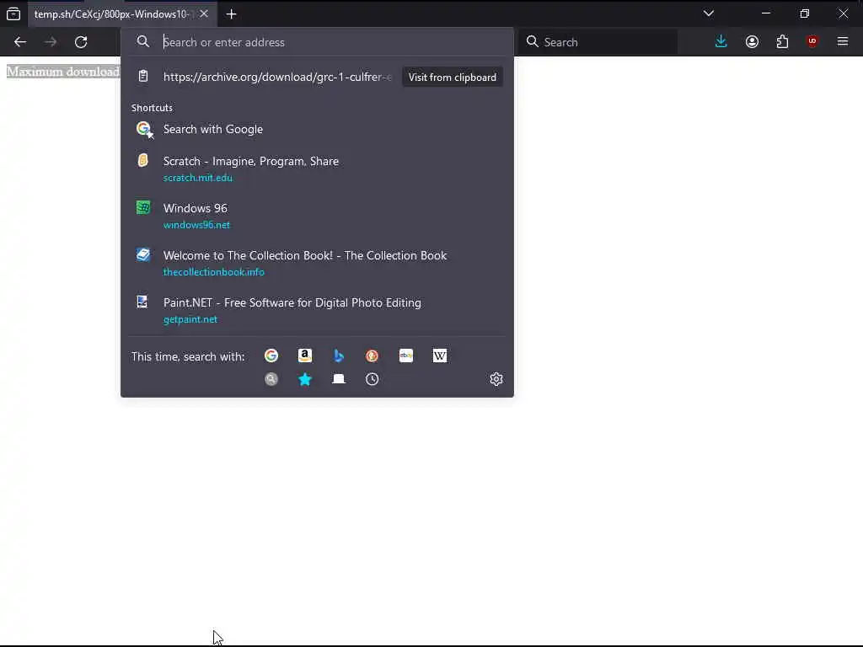The image size is (863, 647).
Task: Click the highlighted Maximum download text
Action: point(63,72)
